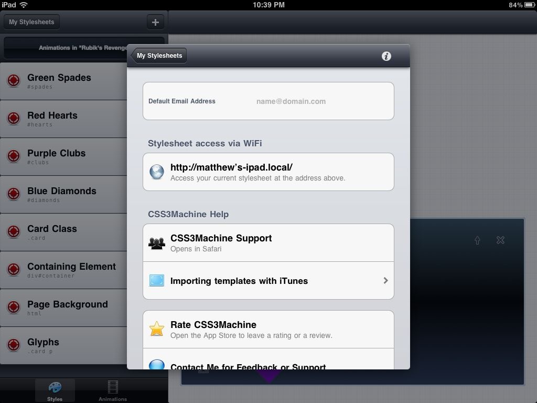Image resolution: width=537 pixels, height=403 pixels.
Task: Open My Stylesheets in the sidebar toolbar
Action: pos(31,22)
